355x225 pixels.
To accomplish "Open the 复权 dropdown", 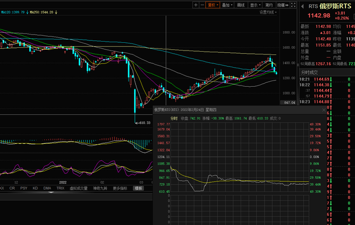I will [x=212, y=5].
